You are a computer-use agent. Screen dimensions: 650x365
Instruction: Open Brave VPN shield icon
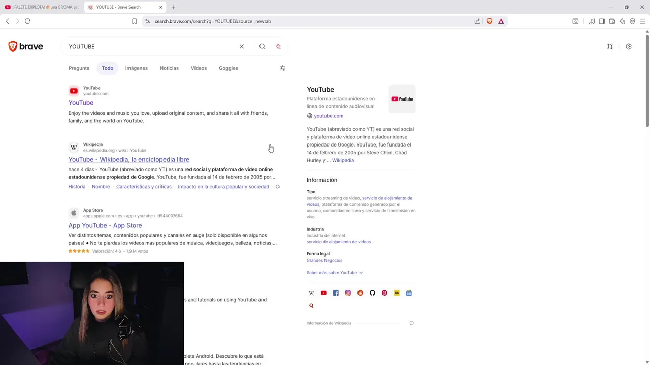tap(632, 21)
